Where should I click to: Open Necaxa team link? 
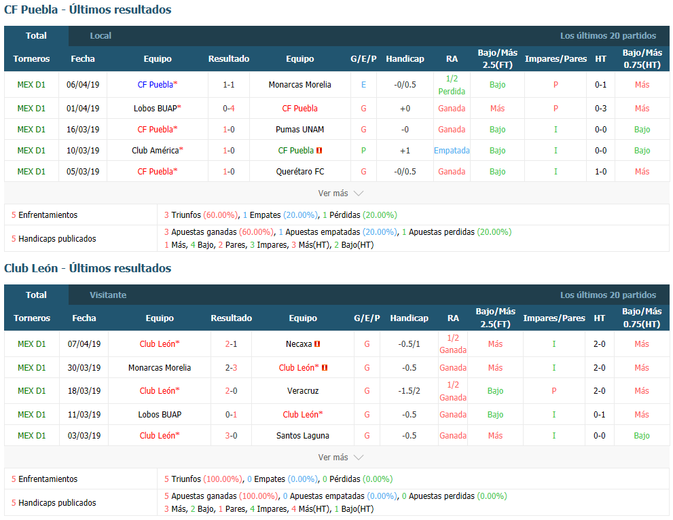[x=299, y=344]
